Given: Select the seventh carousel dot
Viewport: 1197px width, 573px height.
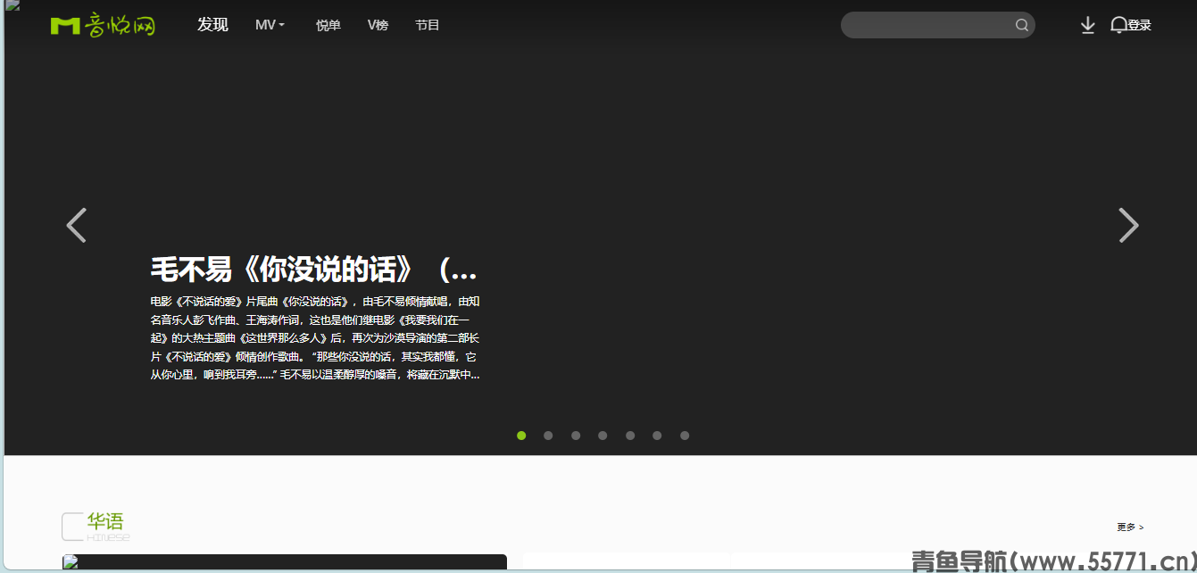Looking at the screenshot, I should click(x=685, y=436).
